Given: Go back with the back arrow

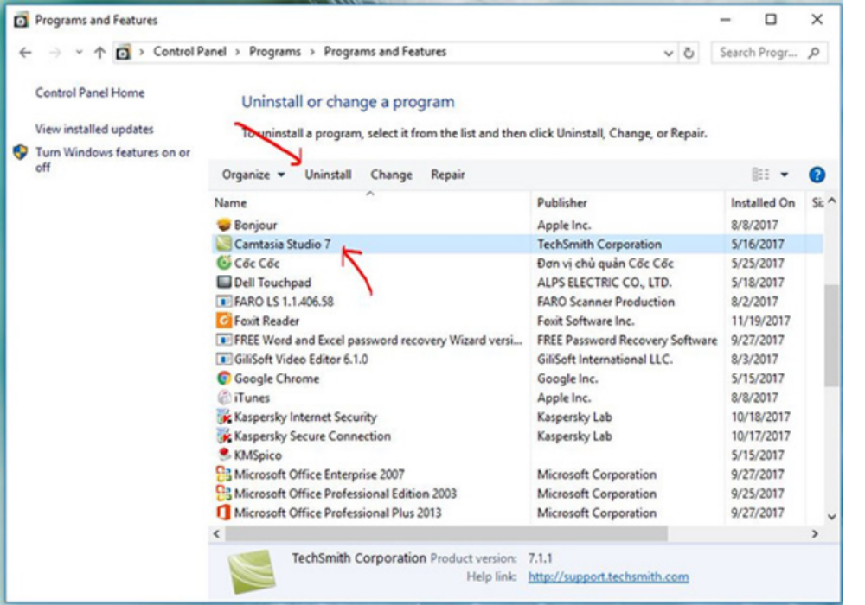Looking at the screenshot, I should (x=25, y=53).
